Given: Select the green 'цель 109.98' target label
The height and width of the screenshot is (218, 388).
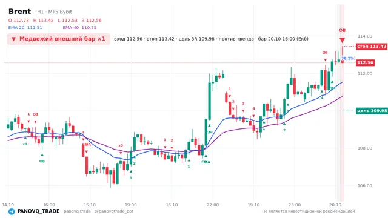Looking at the screenshot, I should click(372, 111).
